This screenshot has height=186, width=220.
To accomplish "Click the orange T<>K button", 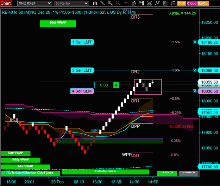I will [x=182, y=4].
